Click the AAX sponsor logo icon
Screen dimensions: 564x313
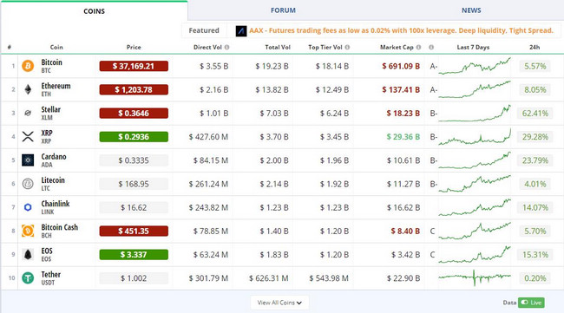(x=241, y=31)
